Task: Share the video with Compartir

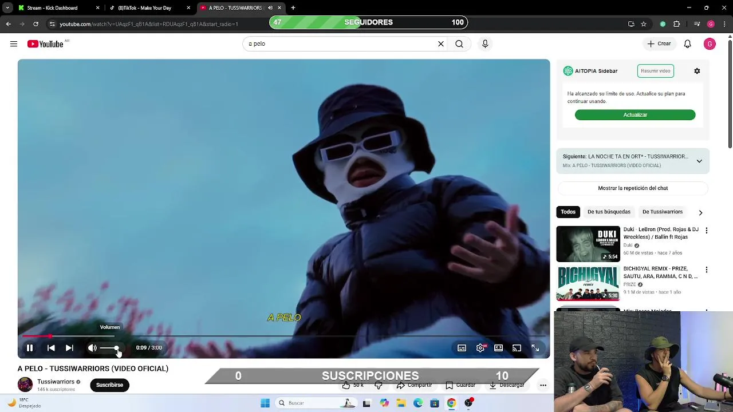Action: tap(414, 385)
